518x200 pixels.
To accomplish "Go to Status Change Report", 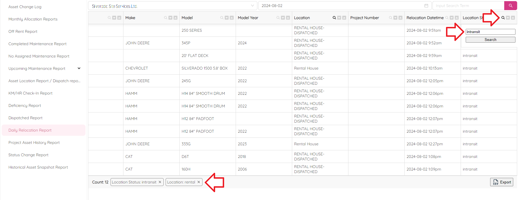I will tap(28, 155).
